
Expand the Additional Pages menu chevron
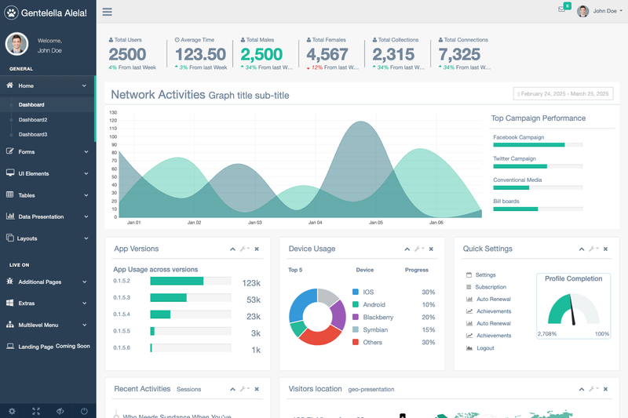point(85,282)
